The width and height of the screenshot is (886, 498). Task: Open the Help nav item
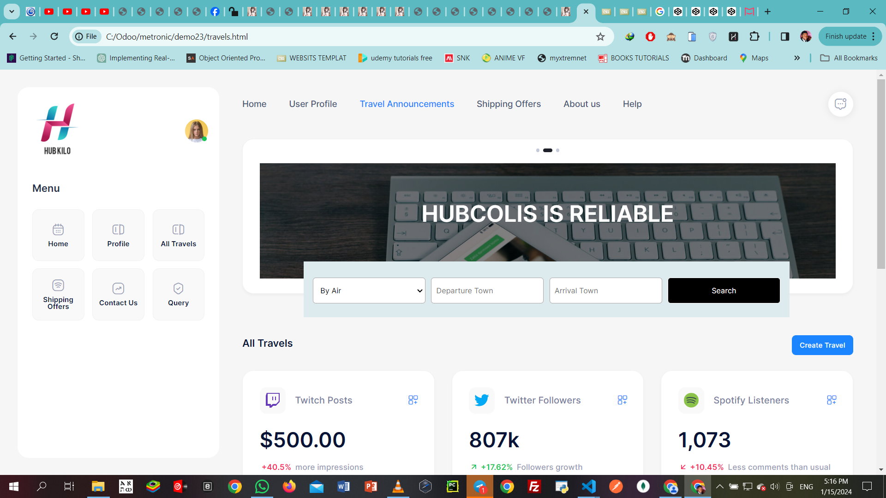[x=632, y=104]
